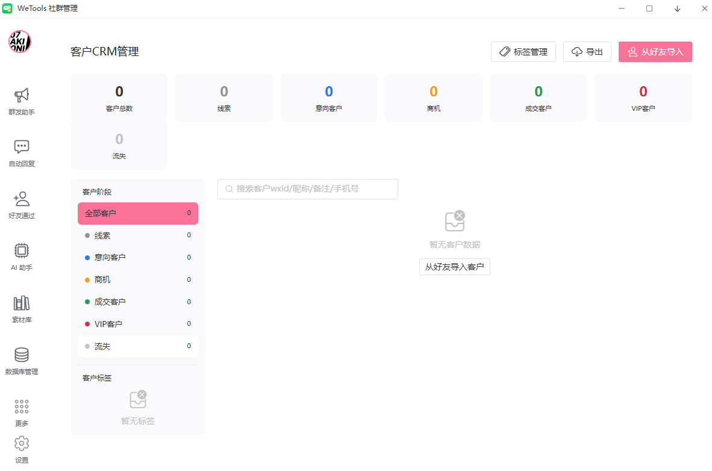This screenshot has width=712, height=471.
Task: Click the 从好友导入客户 button in empty state
Action: click(x=454, y=267)
